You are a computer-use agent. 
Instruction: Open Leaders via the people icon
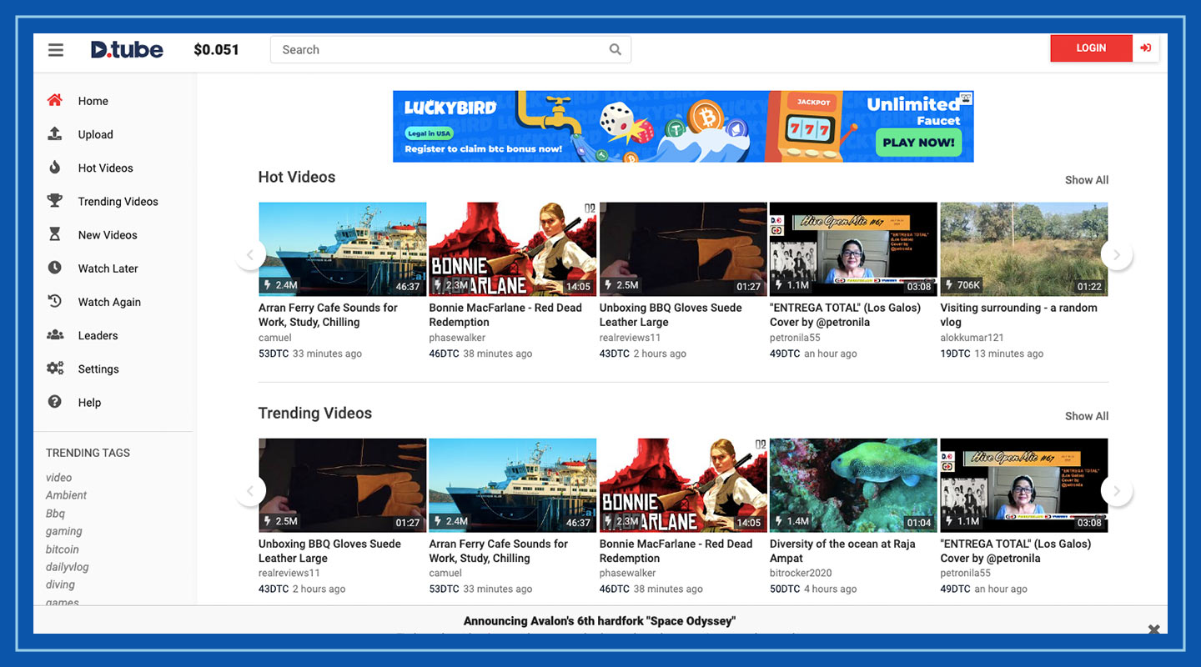tap(55, 335)
